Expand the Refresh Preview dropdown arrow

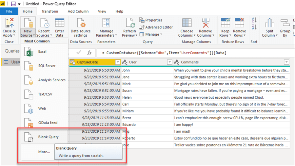136,35
